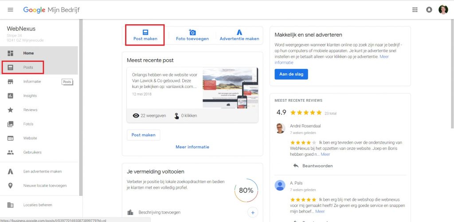
Task: Click the Posts icon in sidebar
Action: 11,67
